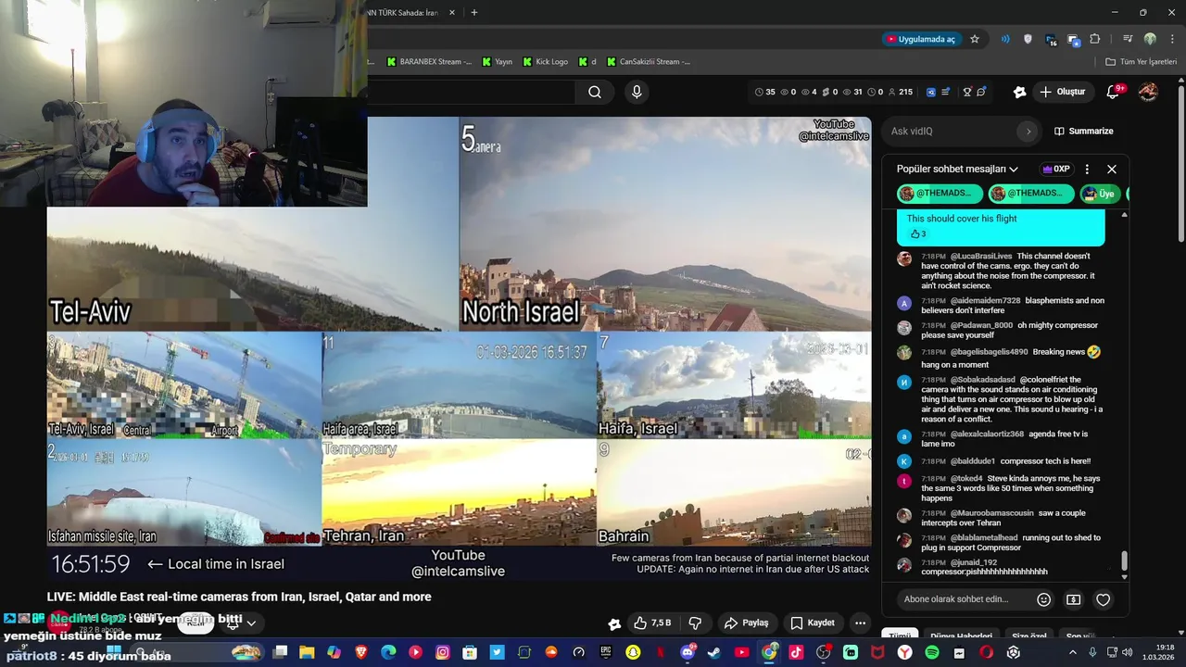Click the Kaydet save button

(813, 623)
